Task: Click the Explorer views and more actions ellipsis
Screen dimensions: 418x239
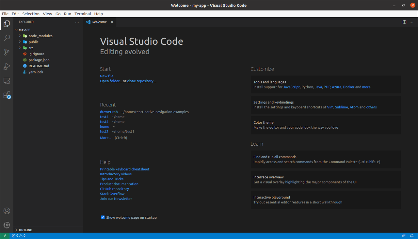Action: pyautogui.click(x=77, y=22)
